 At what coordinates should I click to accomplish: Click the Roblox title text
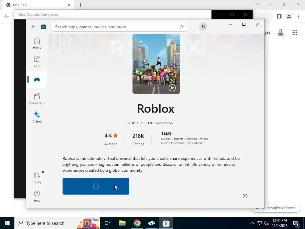[x=155, y=109]
